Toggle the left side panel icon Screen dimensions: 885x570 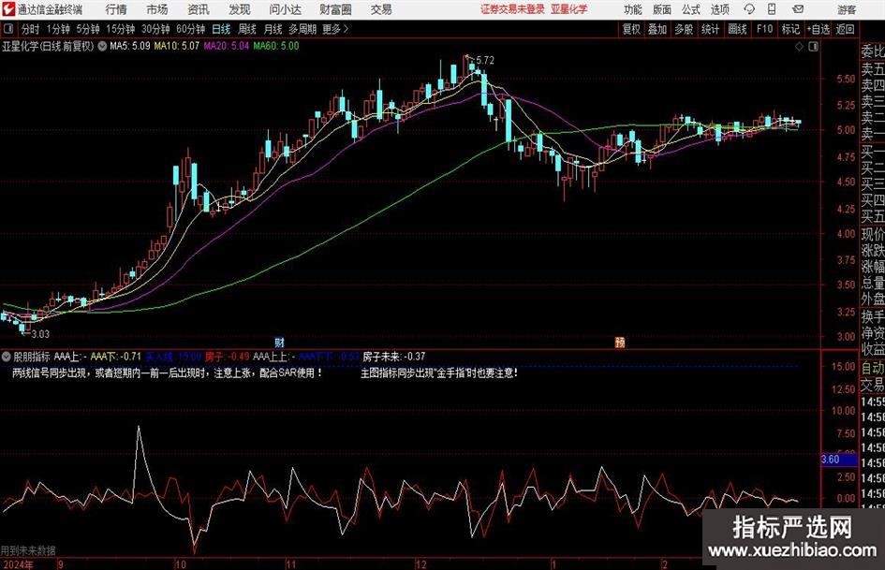[x=8, y=29]
